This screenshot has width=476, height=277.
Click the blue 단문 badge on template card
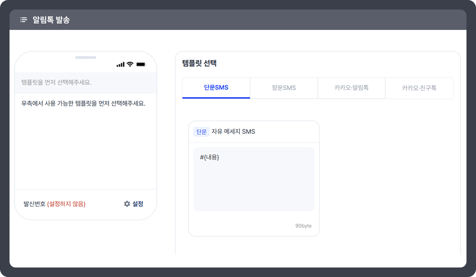point(201,132)
